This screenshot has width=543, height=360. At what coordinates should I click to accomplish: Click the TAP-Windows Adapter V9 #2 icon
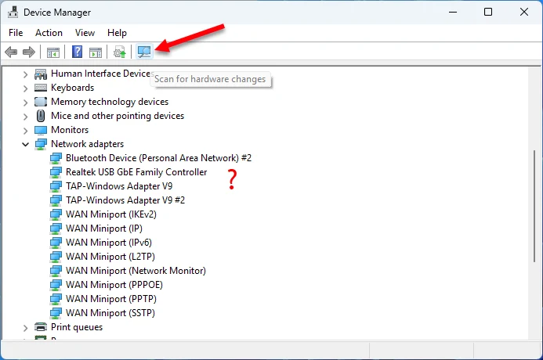pos(56,200)
